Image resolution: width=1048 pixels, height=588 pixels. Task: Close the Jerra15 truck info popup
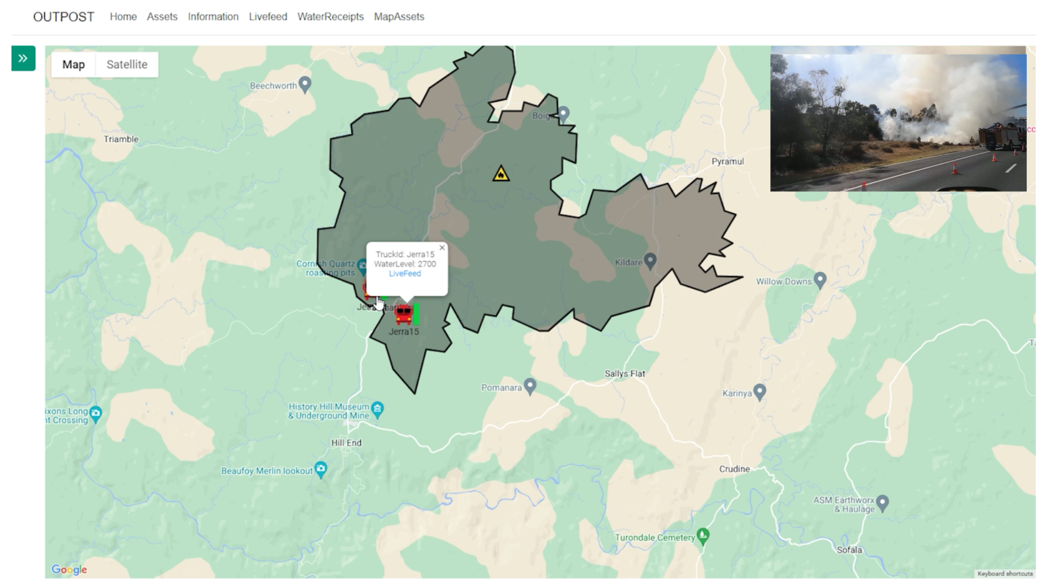442,248
